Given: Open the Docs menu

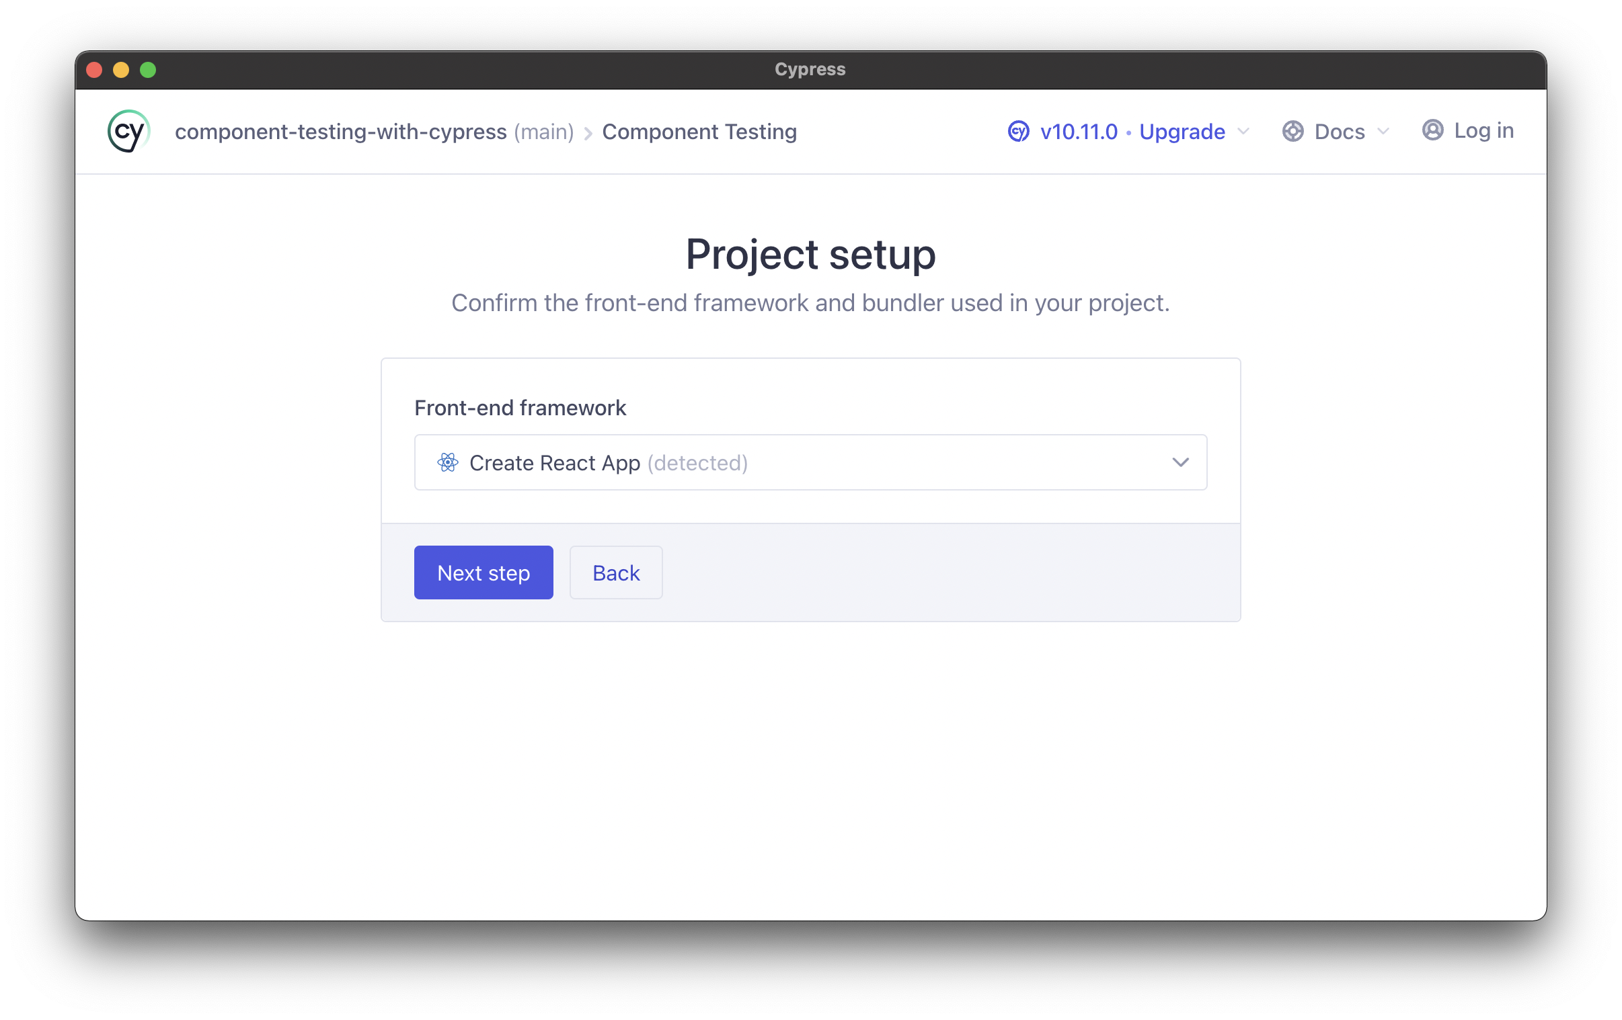Looking at the screenshot, I should 1339,132.
